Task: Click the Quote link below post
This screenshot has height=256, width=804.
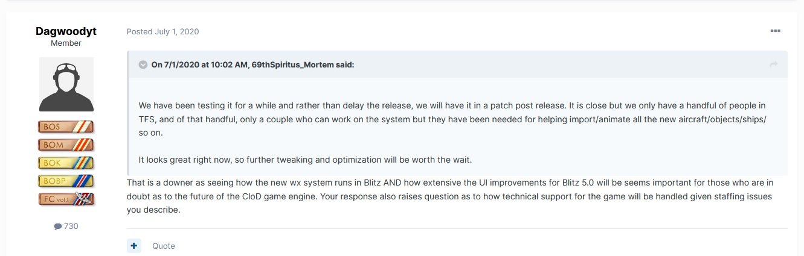Action: click(x=163, y=246)
